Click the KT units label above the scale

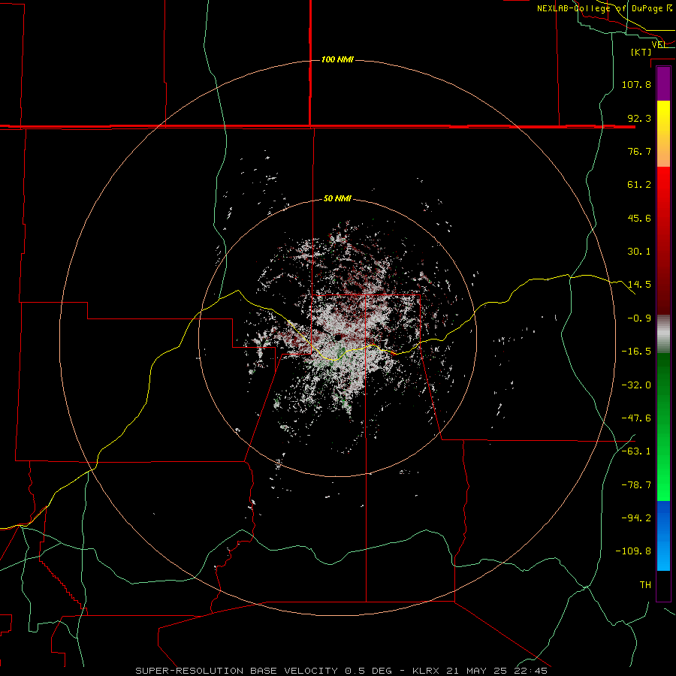(x=641, y=52)
